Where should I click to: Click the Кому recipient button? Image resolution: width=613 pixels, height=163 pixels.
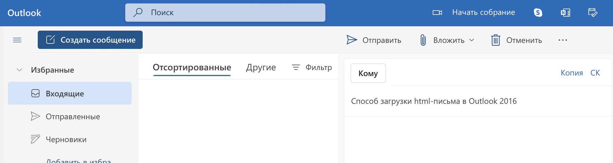[368, 73]
